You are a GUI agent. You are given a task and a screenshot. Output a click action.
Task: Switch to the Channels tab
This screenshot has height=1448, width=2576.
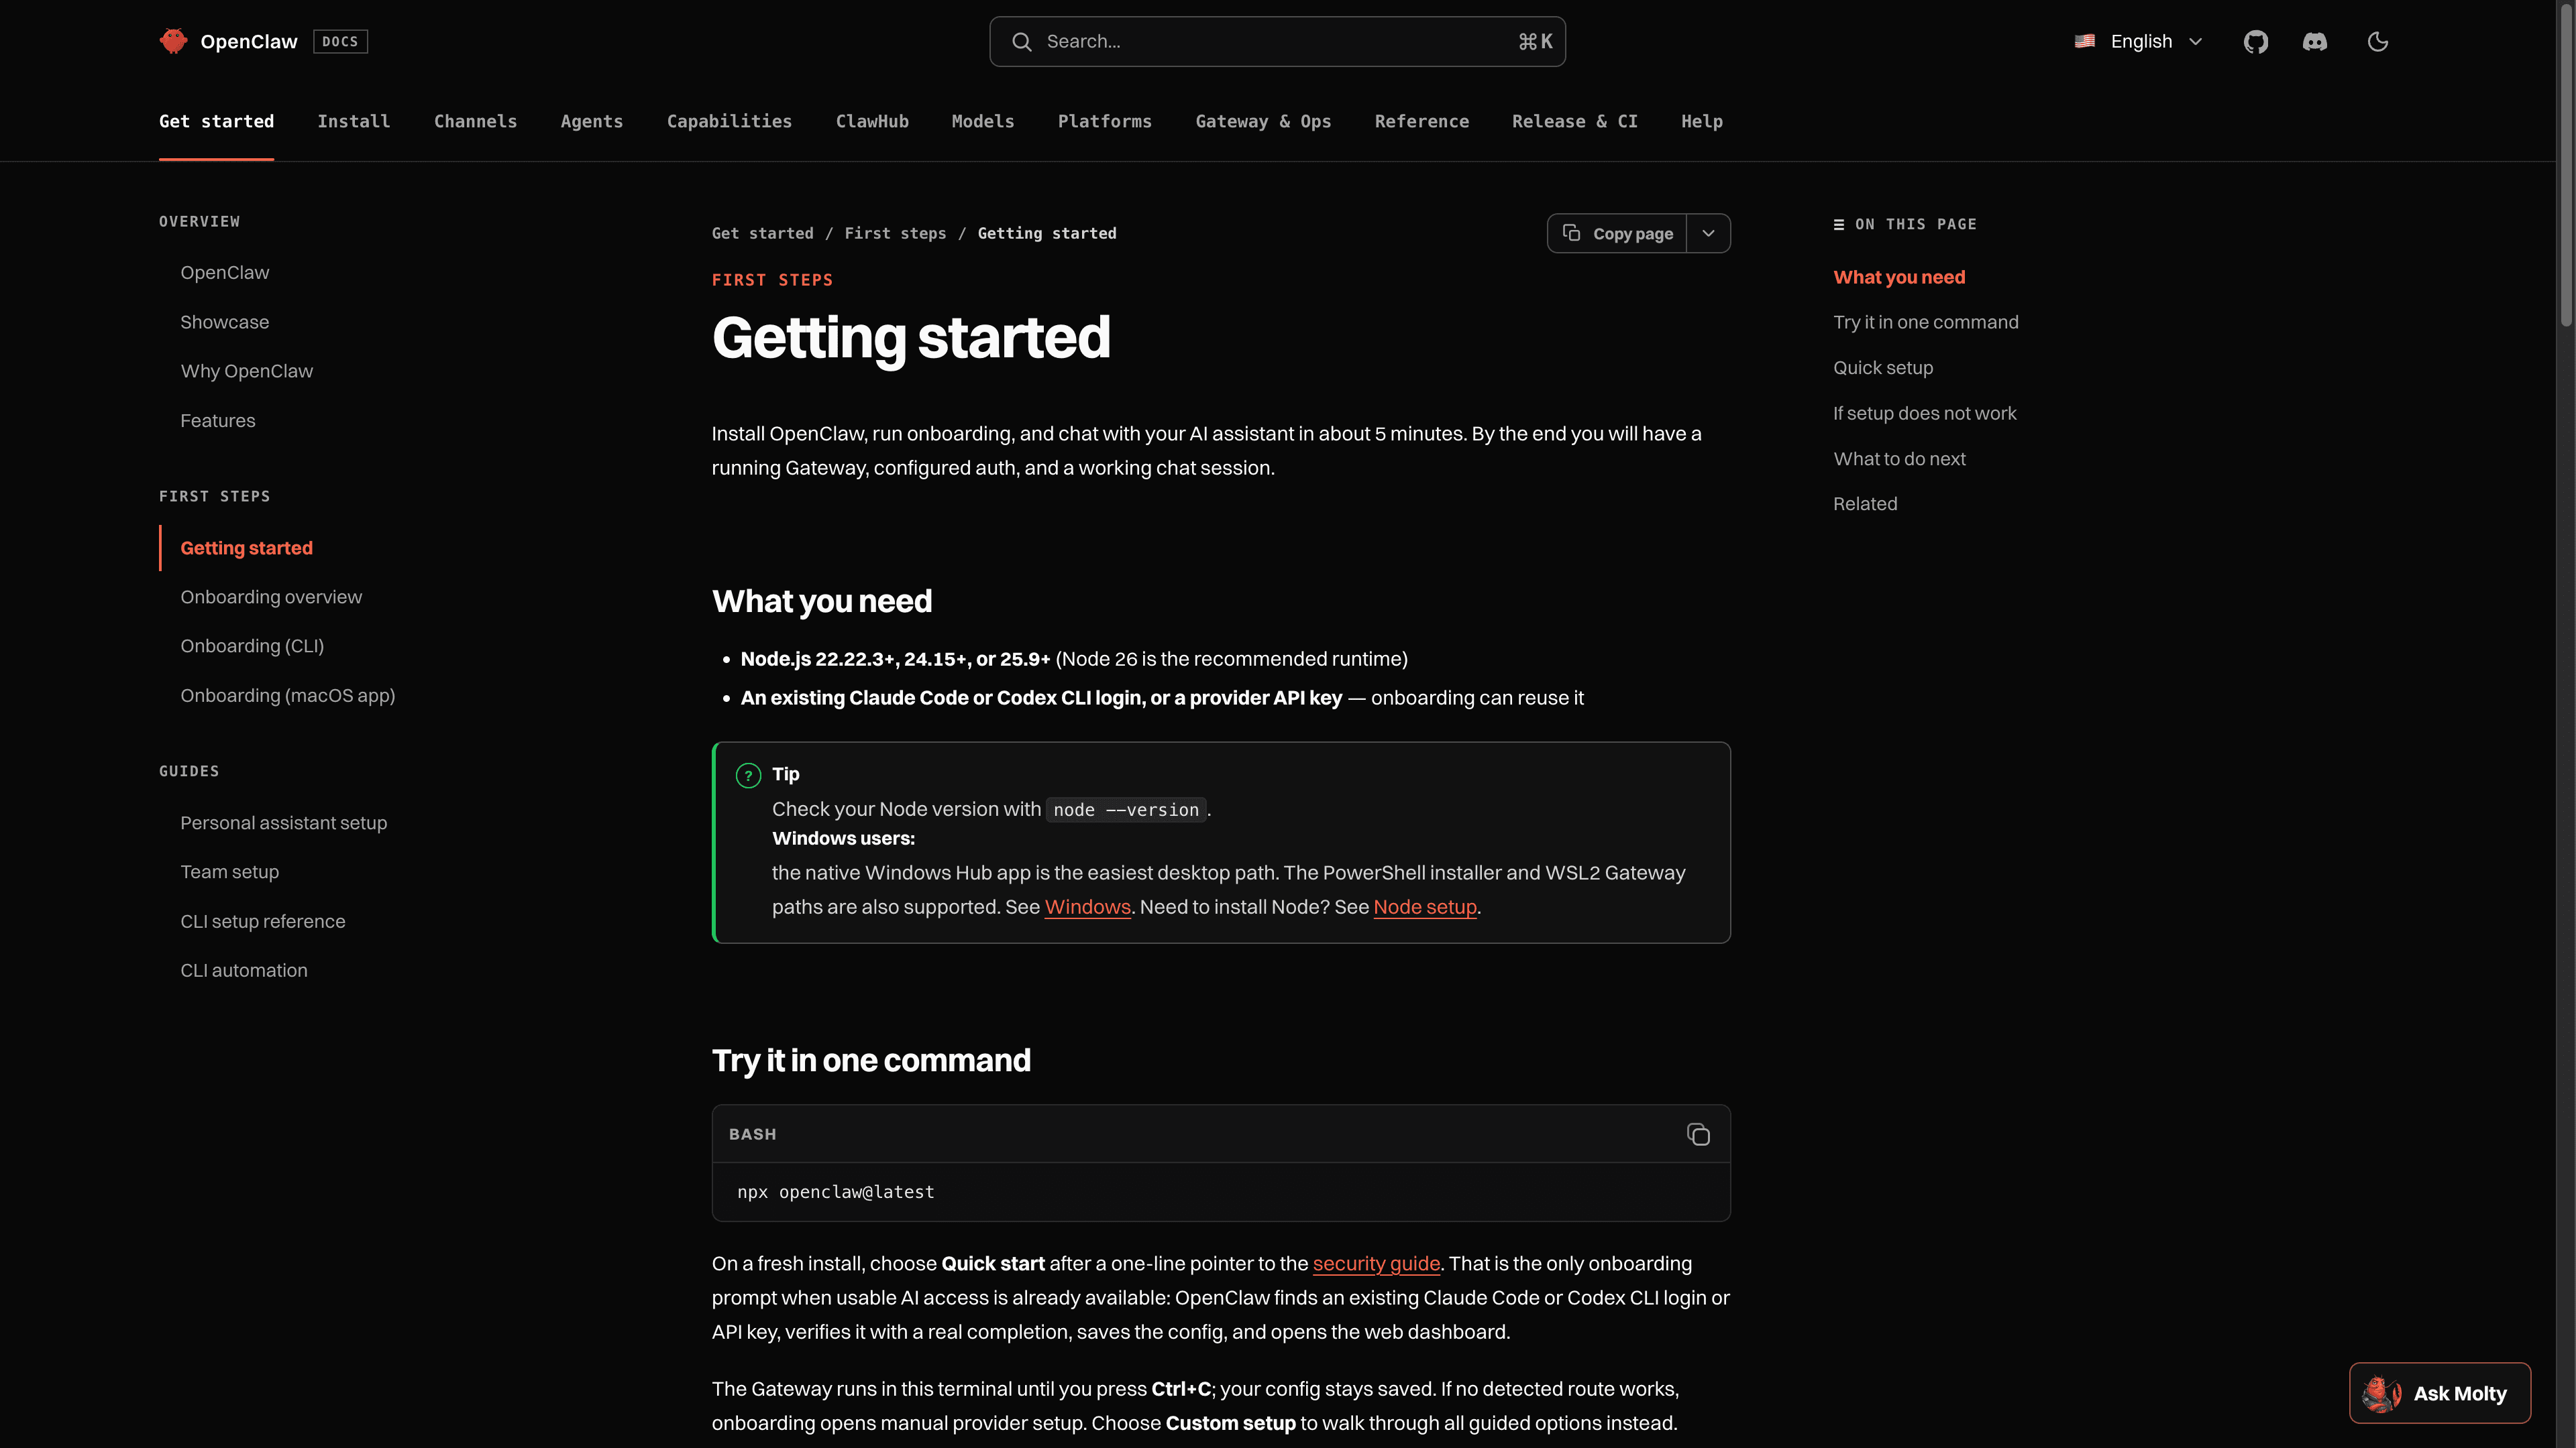coord(475,121)
